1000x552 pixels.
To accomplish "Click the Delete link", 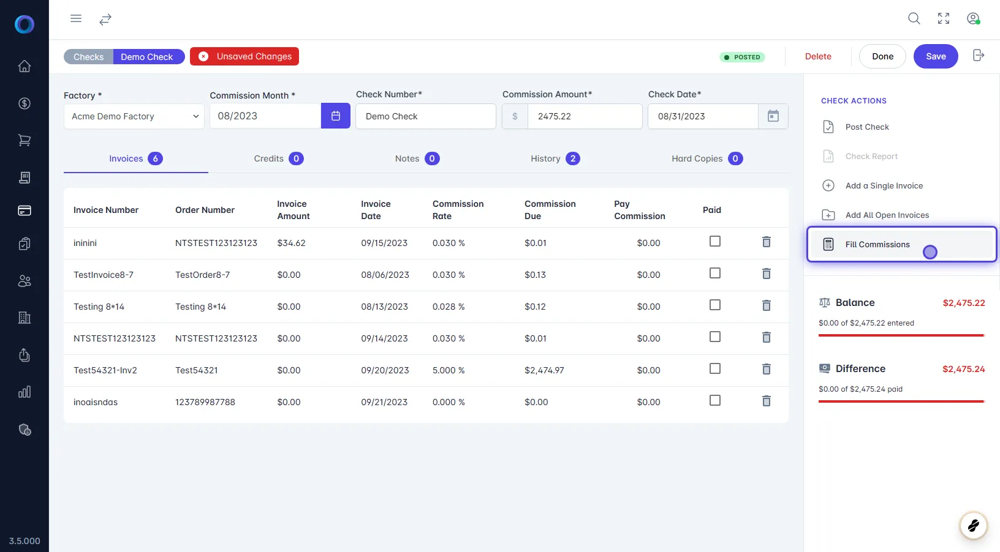I will [x=818, y=56].
